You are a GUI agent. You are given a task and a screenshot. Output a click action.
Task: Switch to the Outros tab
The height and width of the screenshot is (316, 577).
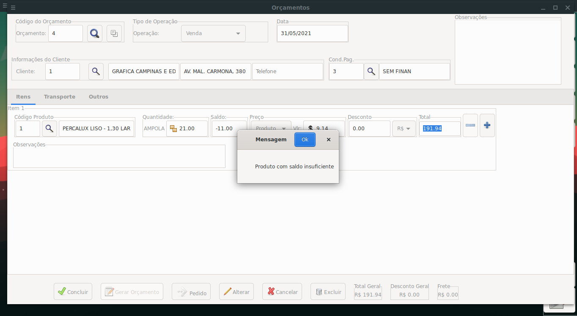[x=99, y=97]
